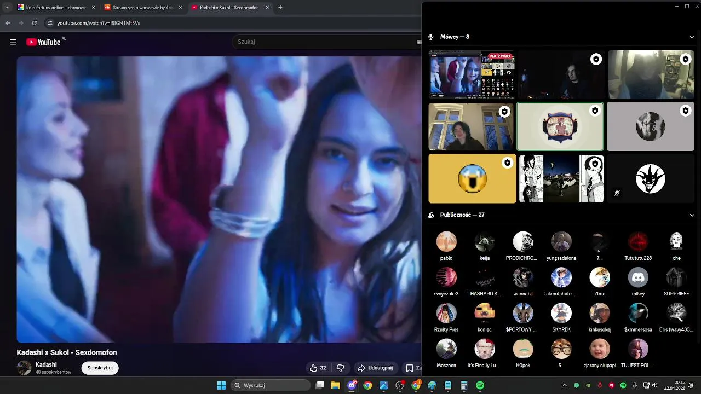Open the NA ŻYWO live stream tile
This screenshot has height=394, width=701.
472,74
